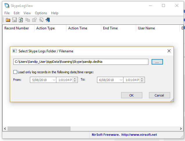This screenshot has width=185, height=141.
Task: Click the dialog resize grip corner
Action: (x=172, y=100)
